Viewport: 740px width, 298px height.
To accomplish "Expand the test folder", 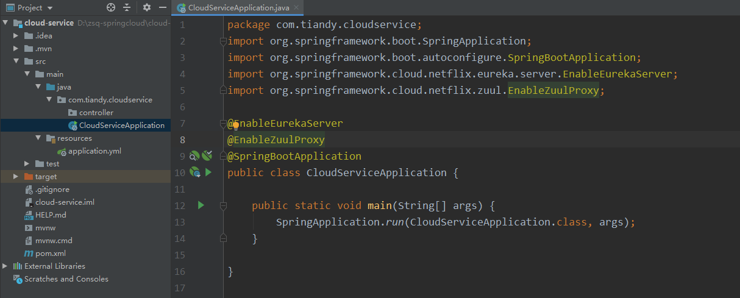I will (x=28, y=164).
